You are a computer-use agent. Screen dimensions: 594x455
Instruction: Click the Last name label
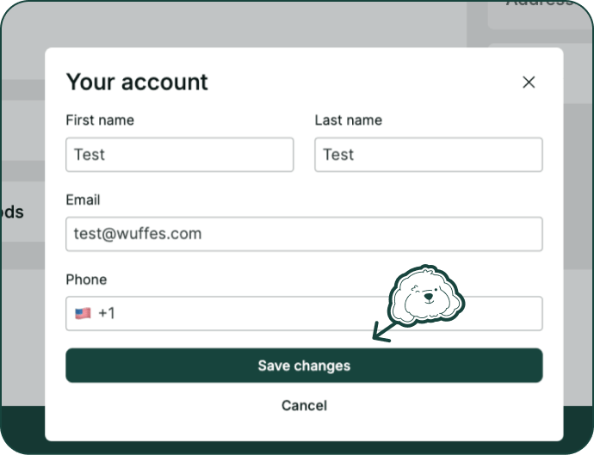(348, 120)
